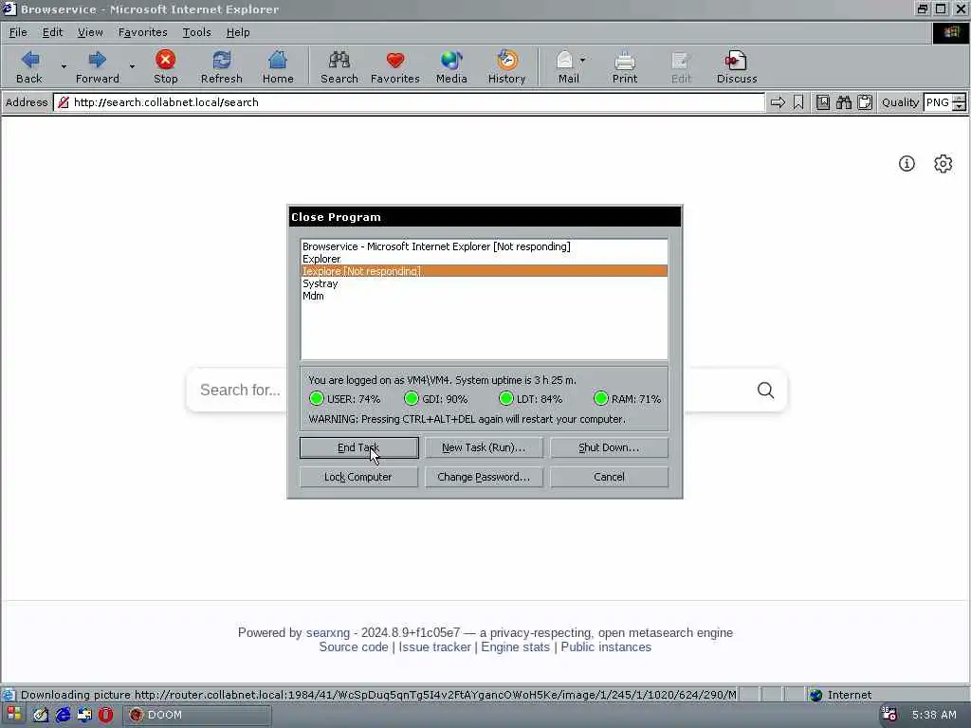
Task: Open the Search pane with binoculars icon
Action: tap(339, 60)
